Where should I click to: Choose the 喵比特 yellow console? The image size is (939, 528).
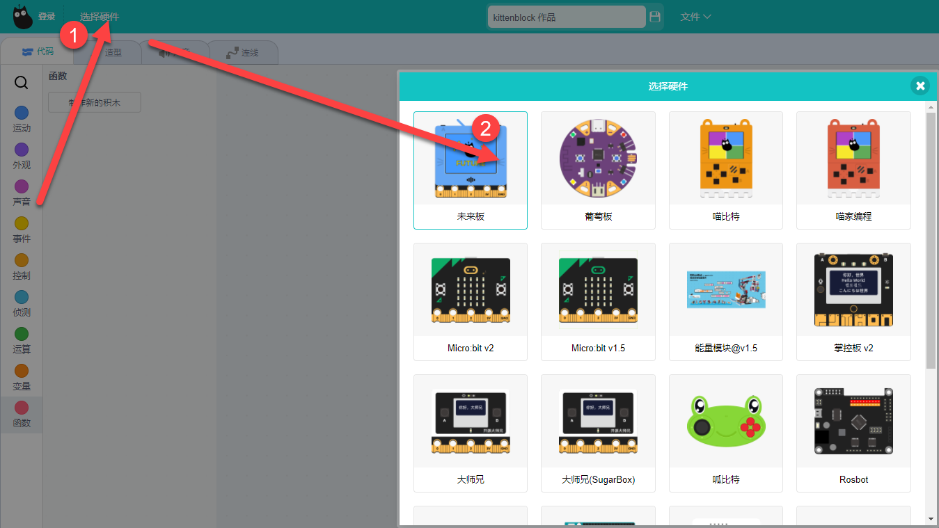coord(725,159)
